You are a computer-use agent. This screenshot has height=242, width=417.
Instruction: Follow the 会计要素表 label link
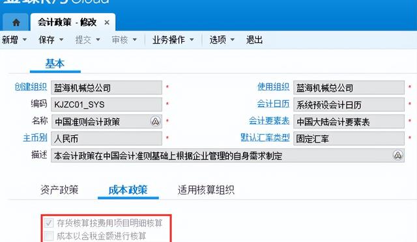pos(269,121)
